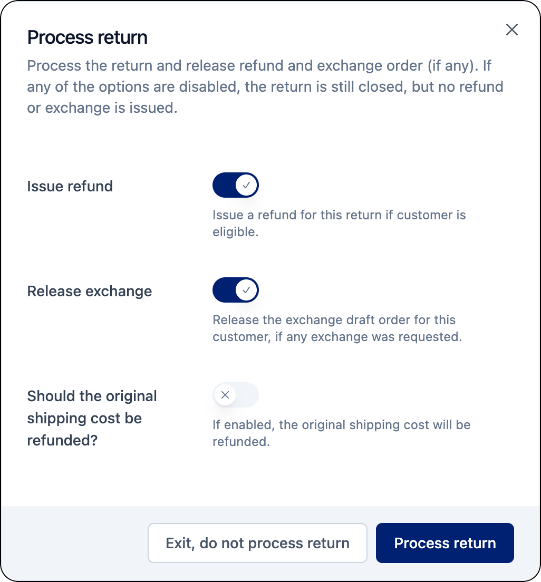Enable refunding the original shipping cost

click(x=235, y=395)
